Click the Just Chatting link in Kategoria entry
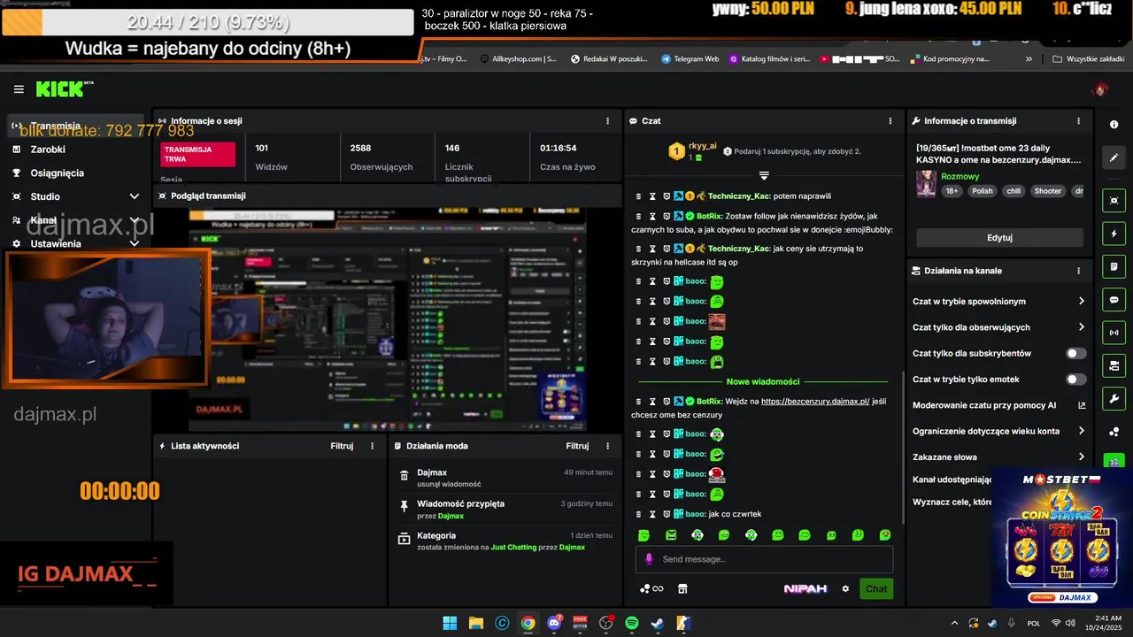Screen dimensions: 1133x637 click(x=513, y=548)
